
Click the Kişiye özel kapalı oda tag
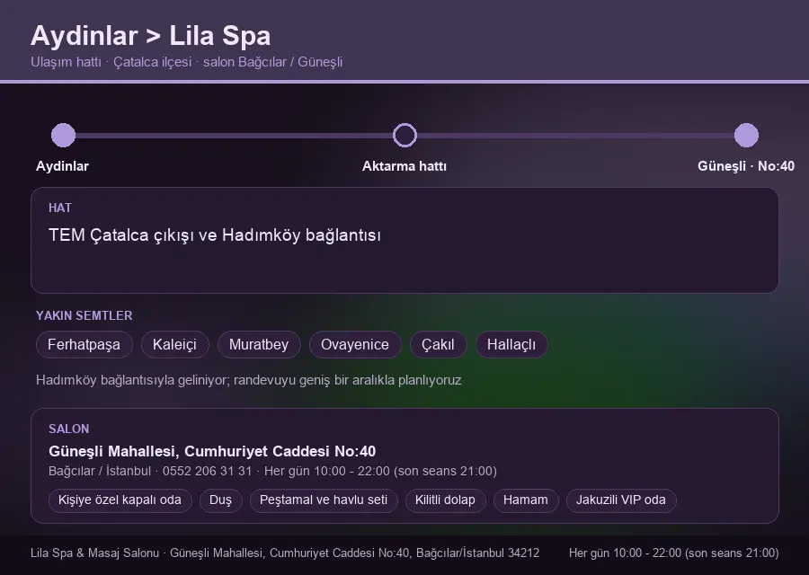120,500
